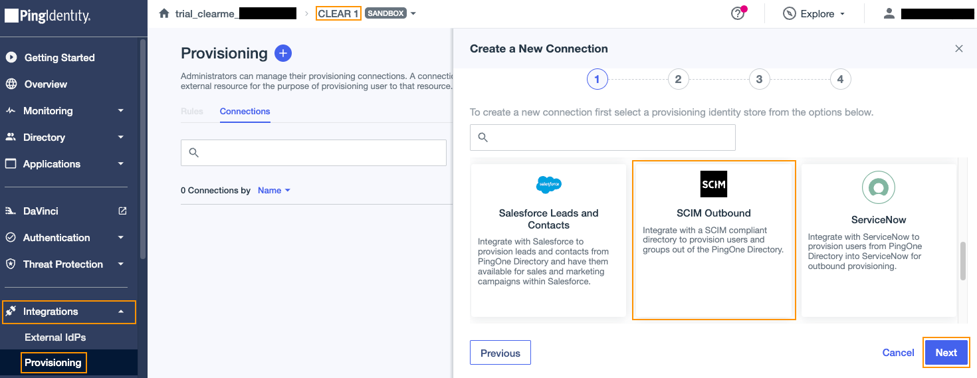Click the Authentication checkmark icon
This screenshot has height=378, width=977.
point(11,238)
